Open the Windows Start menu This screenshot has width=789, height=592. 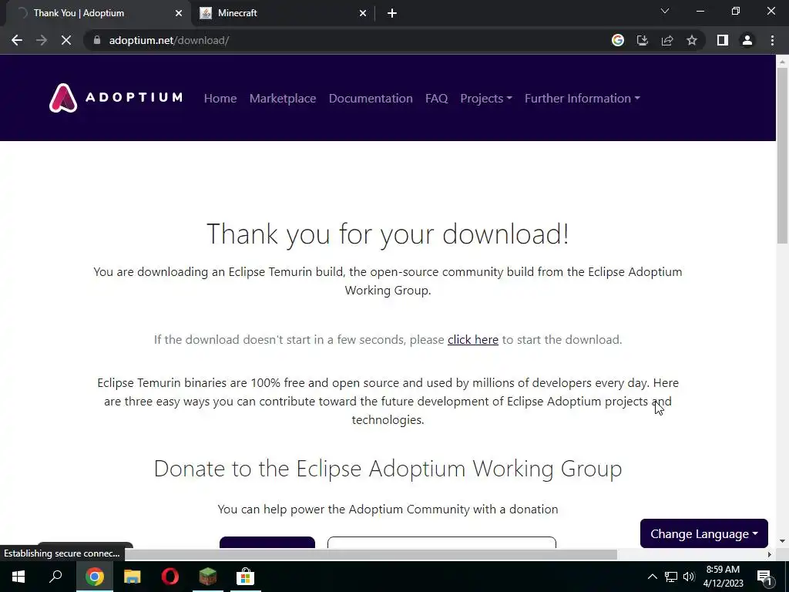pyautogui.click(x=18, y=577)
